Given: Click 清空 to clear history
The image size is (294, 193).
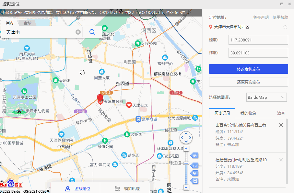Looking at the screenshot, I should [x=281, y=113].
